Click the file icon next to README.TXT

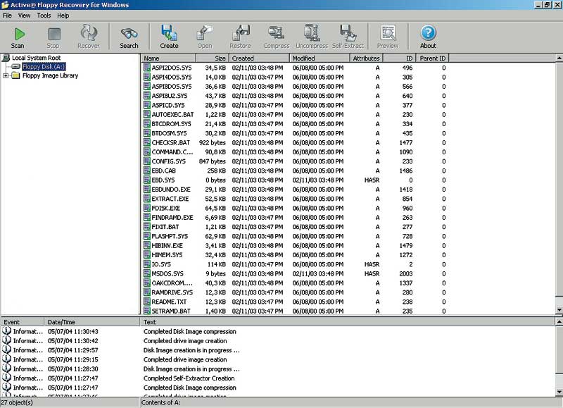click(147, 302)
